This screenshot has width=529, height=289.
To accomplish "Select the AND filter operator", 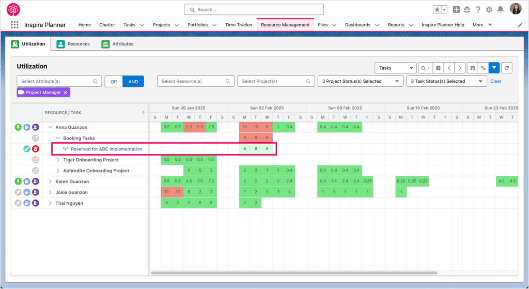I will pyautogui.click(x=133, y=81).
